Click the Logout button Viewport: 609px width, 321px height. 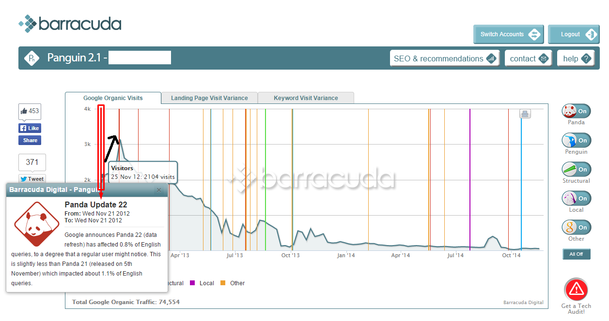(574, 34)
